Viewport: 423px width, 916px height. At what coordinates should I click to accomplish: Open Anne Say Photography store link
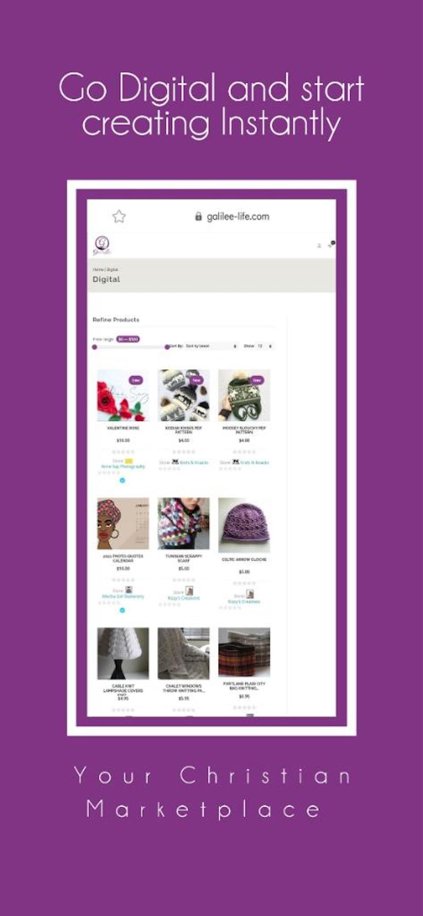tap(123, 467)
